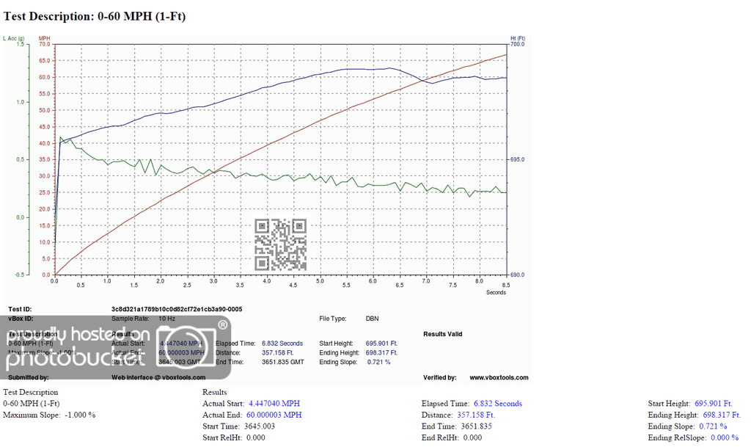Click the "Start RelHt:" label
751x447 pixels.
pos(222,437)
